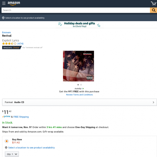Open the Qty: 1 dropdown
This screenshot has height=157, width=157.
click(x=12, y=154)
